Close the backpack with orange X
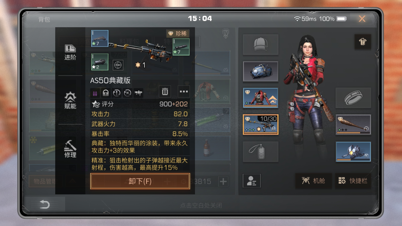 point(362,19)
